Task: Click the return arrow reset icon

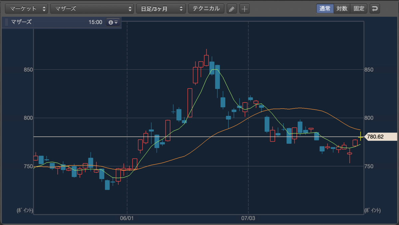Action: click(x=375, y=9)
